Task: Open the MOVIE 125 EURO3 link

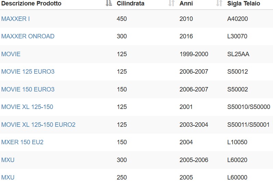Action: tap(28, 72)
